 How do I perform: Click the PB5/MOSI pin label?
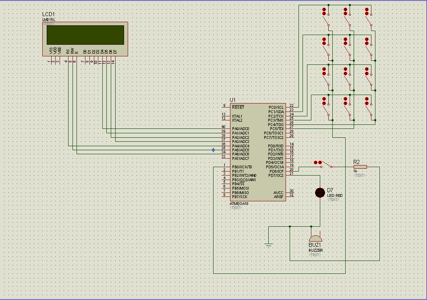click(240, 188)
